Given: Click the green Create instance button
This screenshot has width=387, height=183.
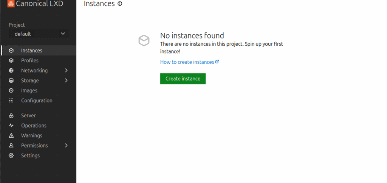Looking at the screenshot, I should (183, 78).
